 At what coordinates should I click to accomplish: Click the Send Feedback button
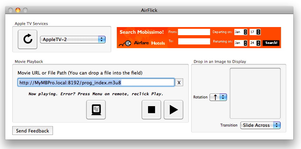32,131
